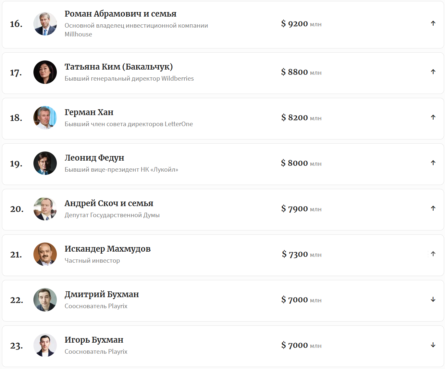445x369 pixels.
Task: Click the up arrow for Roman Abramovich
Action: pos(433,23)
